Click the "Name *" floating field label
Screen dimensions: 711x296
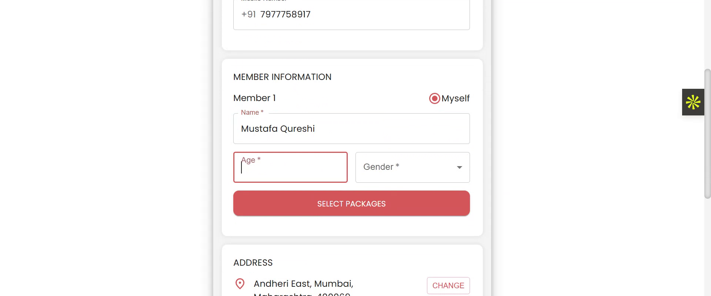point(252,112)
